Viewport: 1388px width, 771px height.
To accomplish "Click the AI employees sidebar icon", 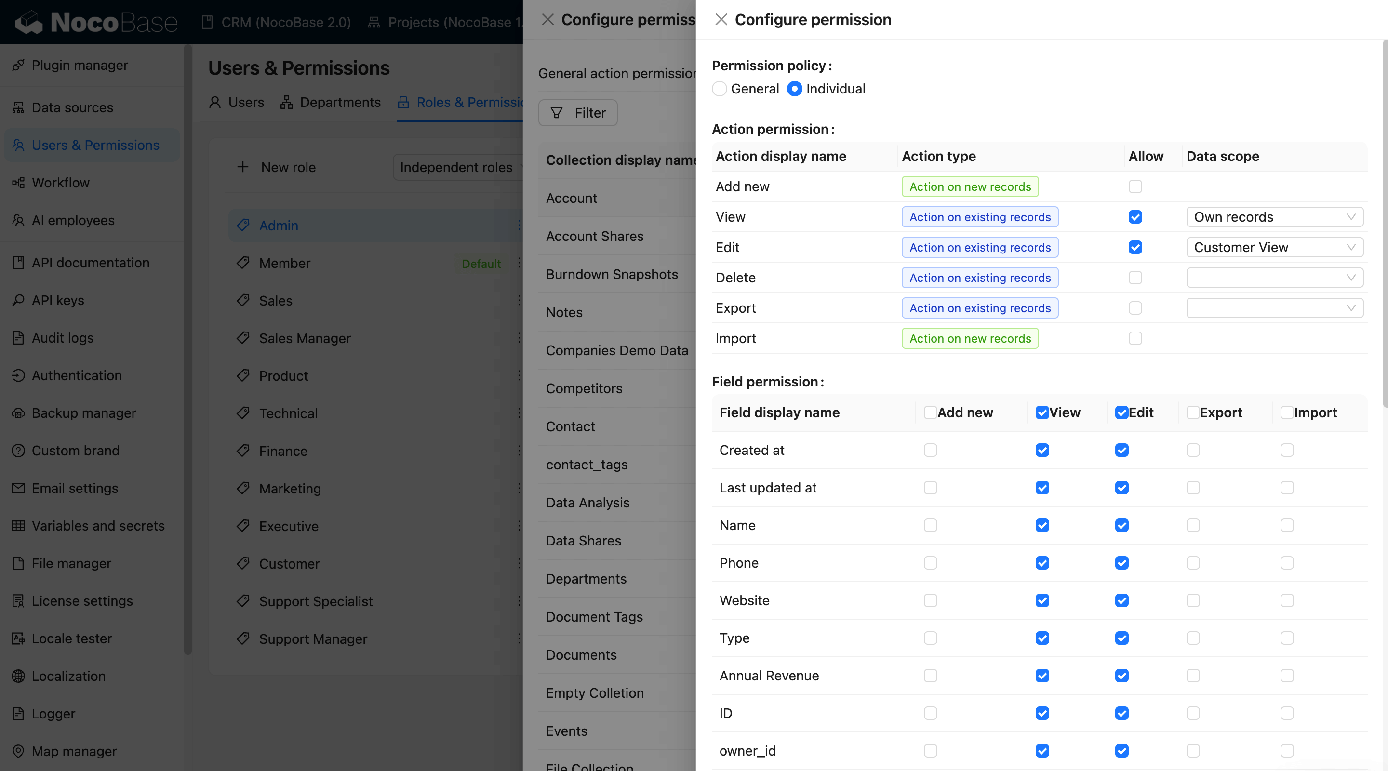I will [x=18, y=220].
